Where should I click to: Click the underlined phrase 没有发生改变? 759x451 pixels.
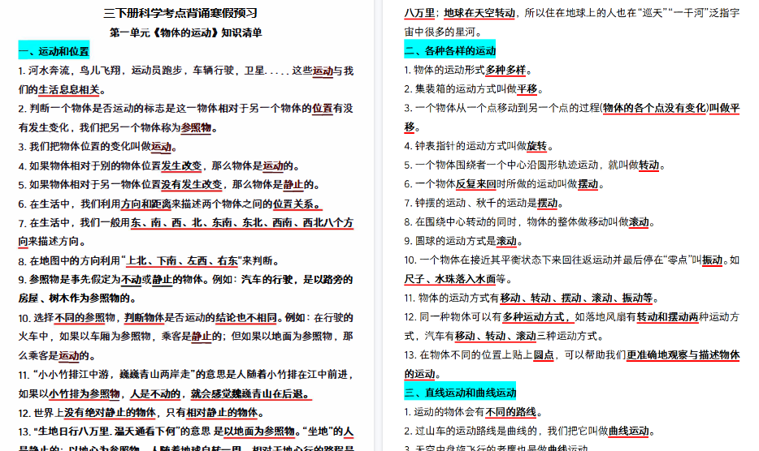[x=192, y=184]
